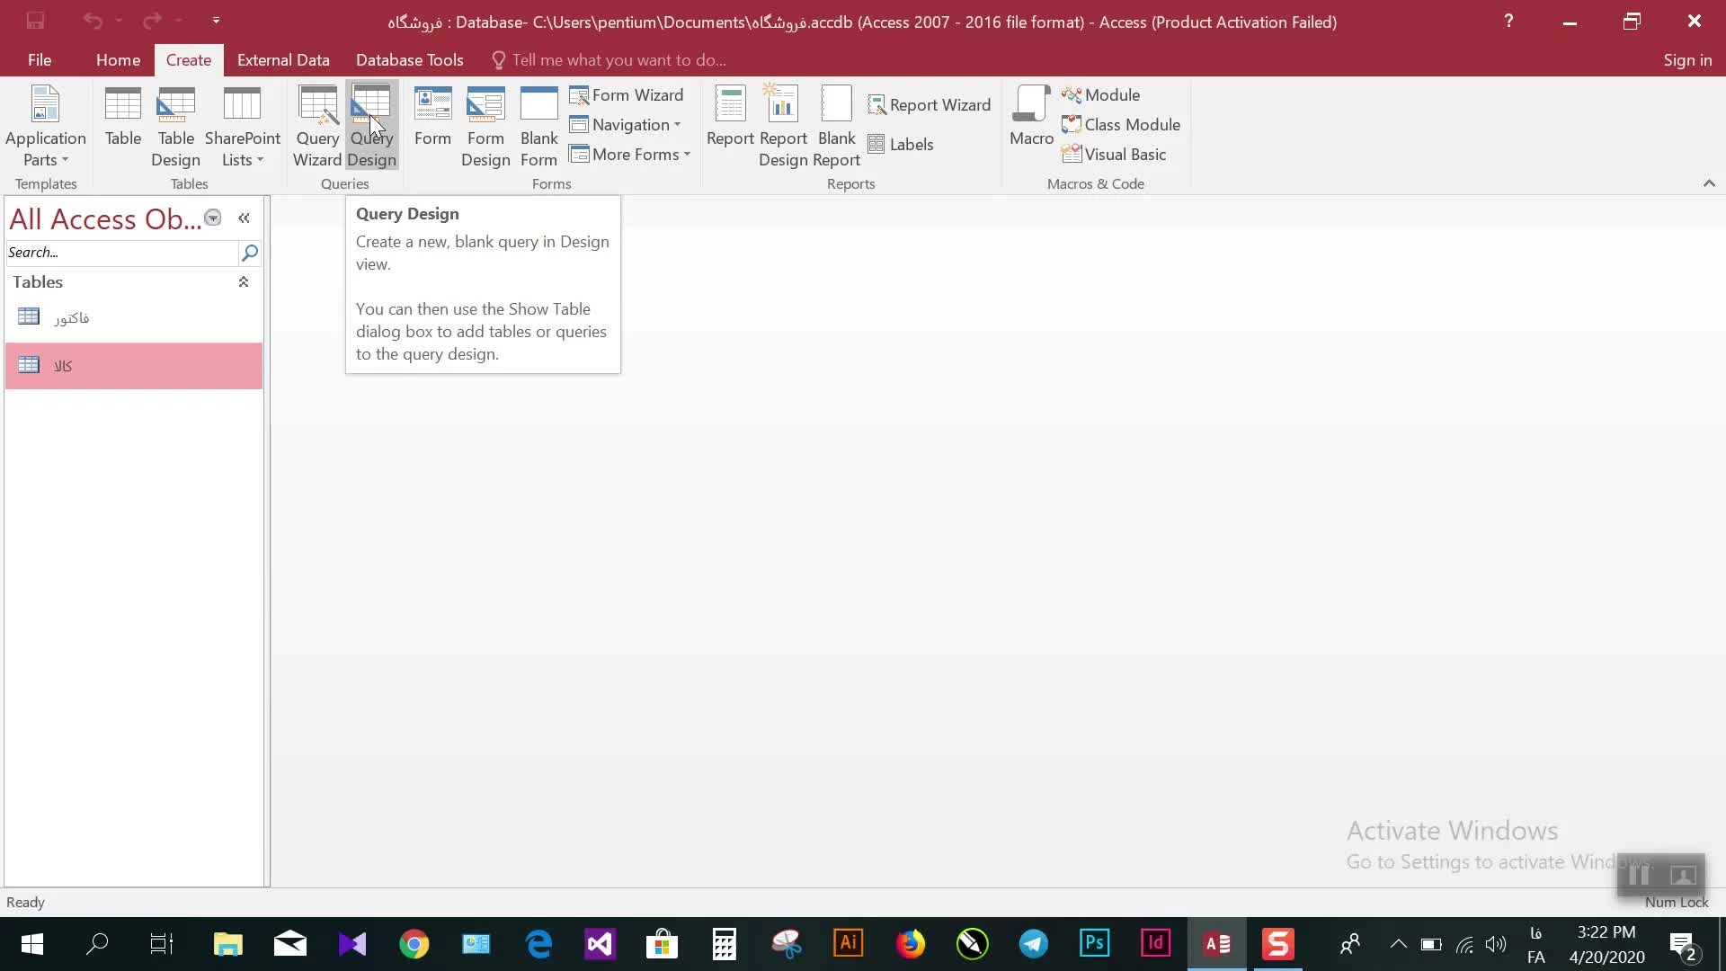Open Windows Start menu
This screenshot has height=971, width=1726.
click(31, 944)
